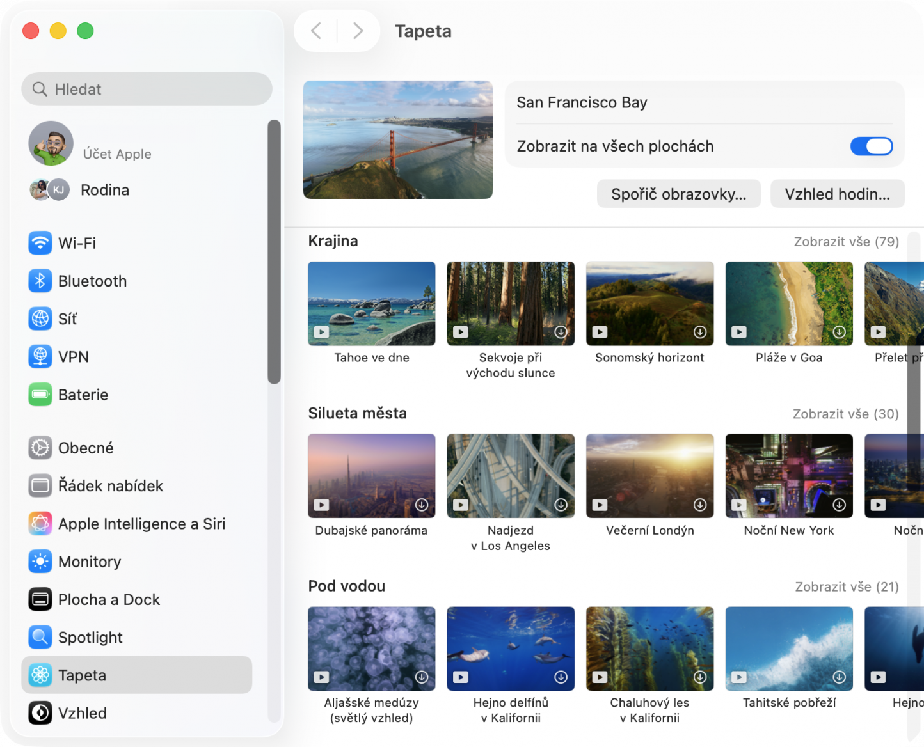The height and width of the screenshot is (747, 924).
Task: Expand Krajina with Zobrazit vše (79)
Action: coord(846,242)
